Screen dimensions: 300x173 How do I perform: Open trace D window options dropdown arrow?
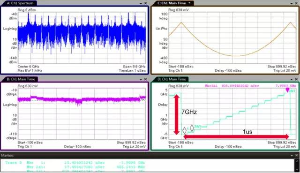(292, 79)
